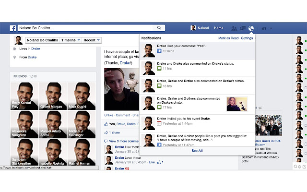Open the 'invited you to his event' notification

197,123
